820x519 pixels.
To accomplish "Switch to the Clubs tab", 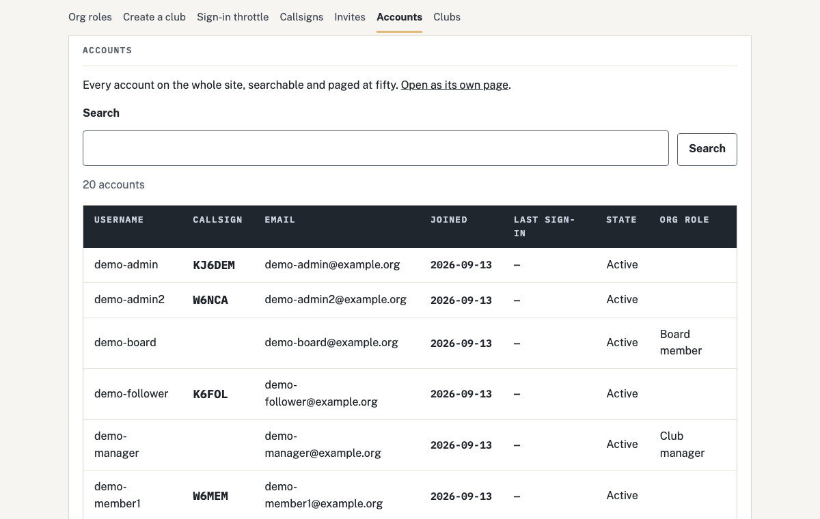I will [x=447, y=17].
